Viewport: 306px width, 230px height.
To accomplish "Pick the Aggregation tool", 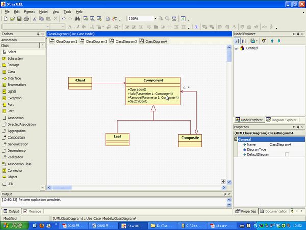I will (x=19, y=130).
